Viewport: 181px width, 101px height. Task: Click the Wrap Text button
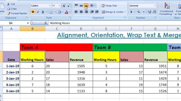click(x=109, y=6)
